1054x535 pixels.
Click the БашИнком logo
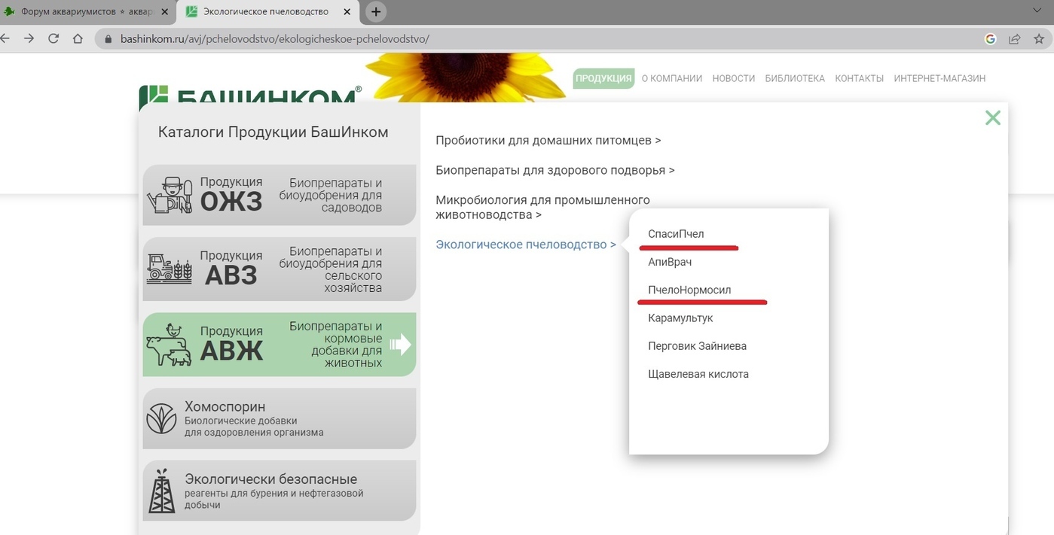click(x=250, y=95)
